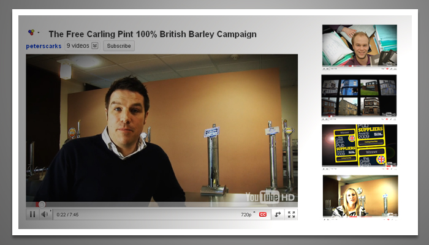Click the red seek bar scrubber handle
This screenshot has height=245, width=429.
[42, 205]
